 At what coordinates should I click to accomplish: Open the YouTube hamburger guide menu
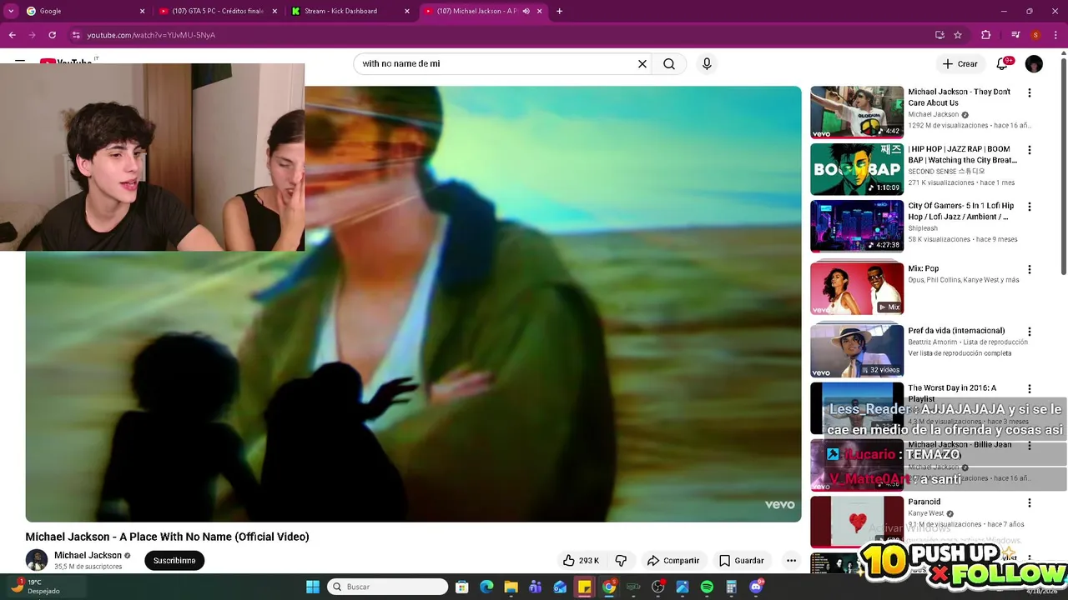pos(20,61)
